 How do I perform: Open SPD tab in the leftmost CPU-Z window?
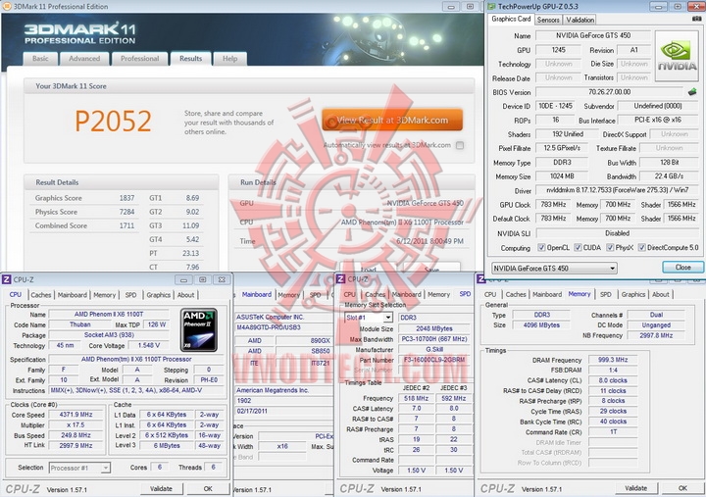click(131, 295)
